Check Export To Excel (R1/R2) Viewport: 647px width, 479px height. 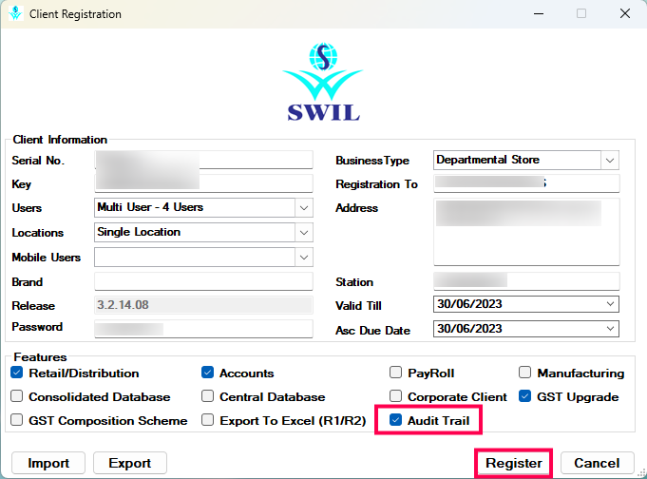[207, 420]
